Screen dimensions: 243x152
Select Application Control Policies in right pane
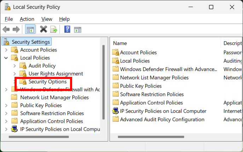[x=151, y=103]
